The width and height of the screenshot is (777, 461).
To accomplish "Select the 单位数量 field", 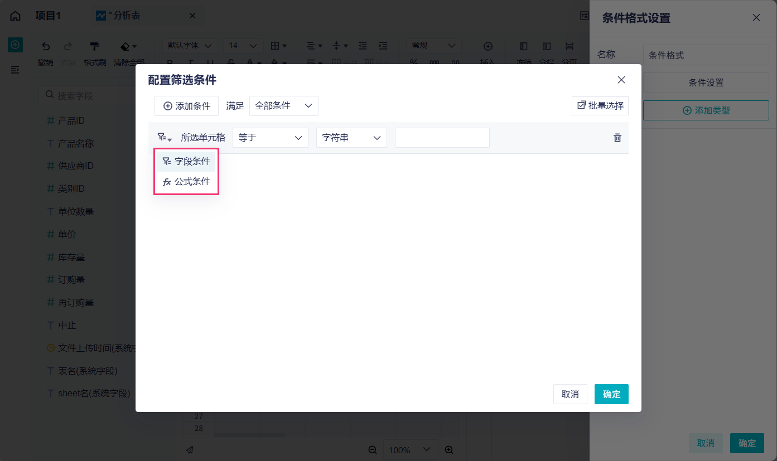I will pyautogui.click(x=76, y=212).
